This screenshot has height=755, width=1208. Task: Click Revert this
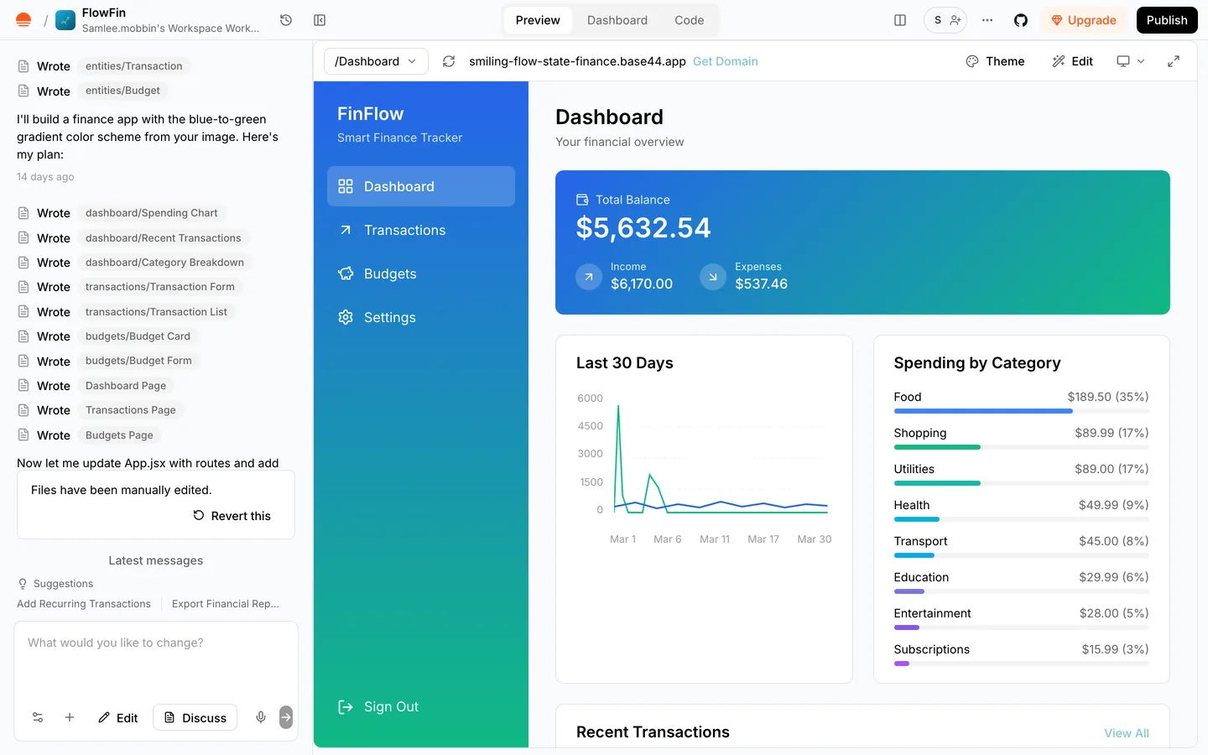[232, 516]
